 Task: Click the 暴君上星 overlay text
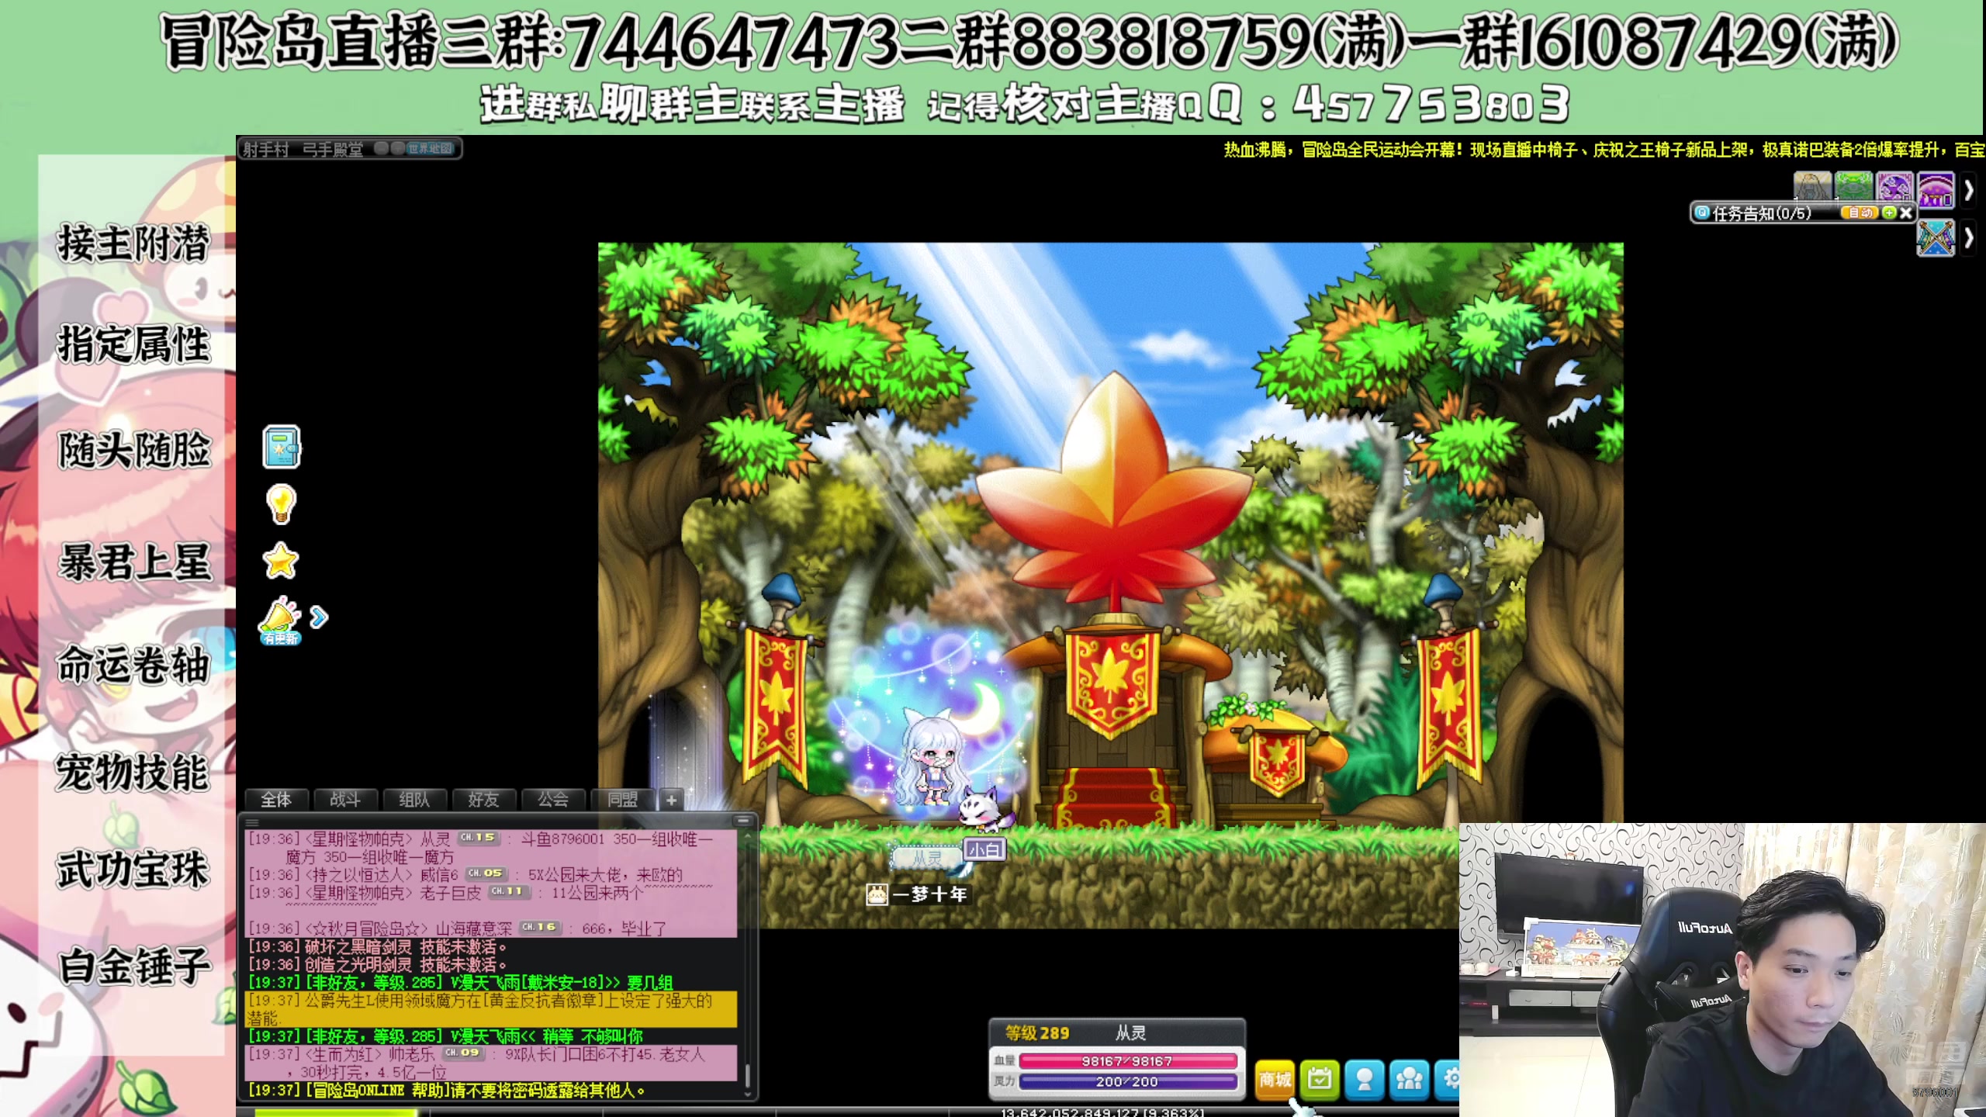(135, 562)
